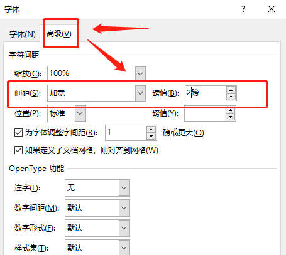Close the 字体 dialog window
The width and height of the screenshot is (286, 255).
[x=272, y=9]
